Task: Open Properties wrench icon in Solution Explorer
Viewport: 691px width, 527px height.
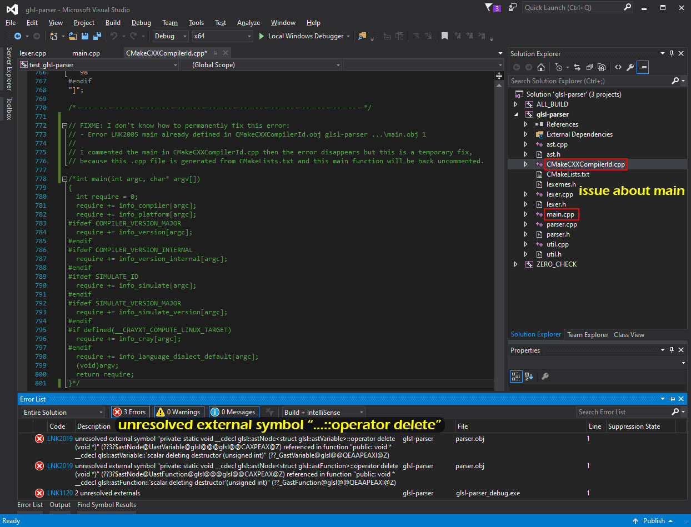Action: click(x=630, y=67)
